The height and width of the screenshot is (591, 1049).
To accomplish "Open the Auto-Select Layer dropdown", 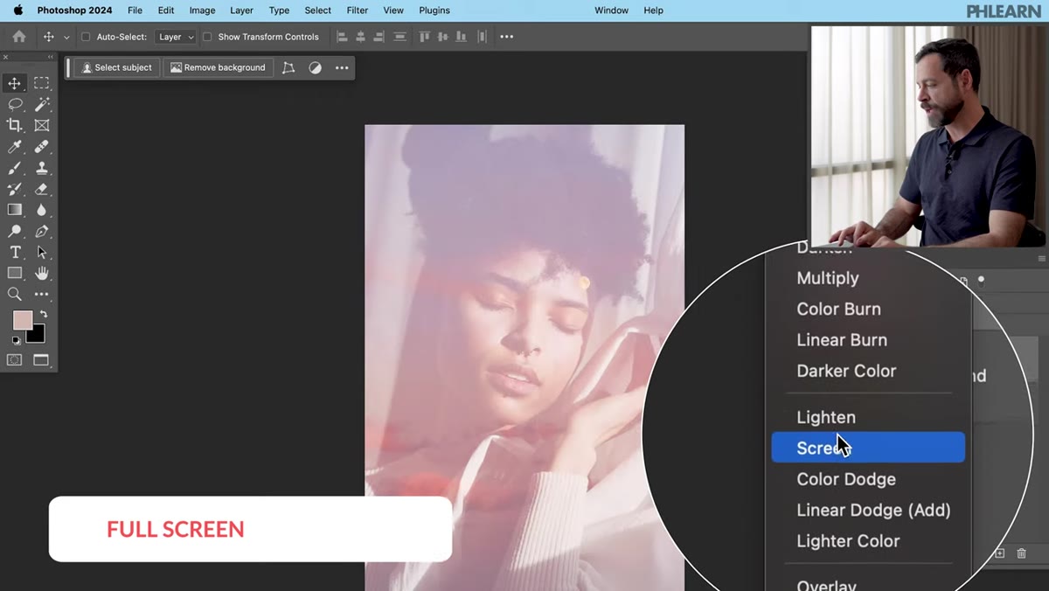I will [176, 37].
